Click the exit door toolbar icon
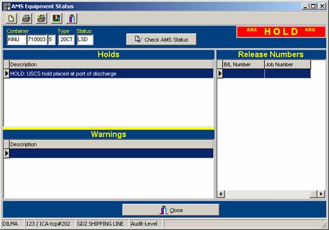This screenshot has width=329, height=230. [x=72, y=18]
